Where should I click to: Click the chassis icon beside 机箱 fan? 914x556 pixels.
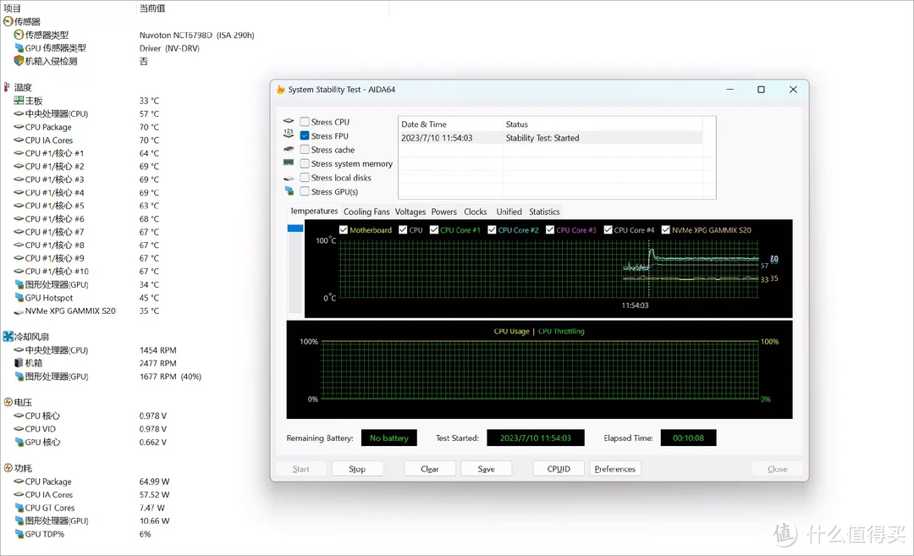[19, 363]
